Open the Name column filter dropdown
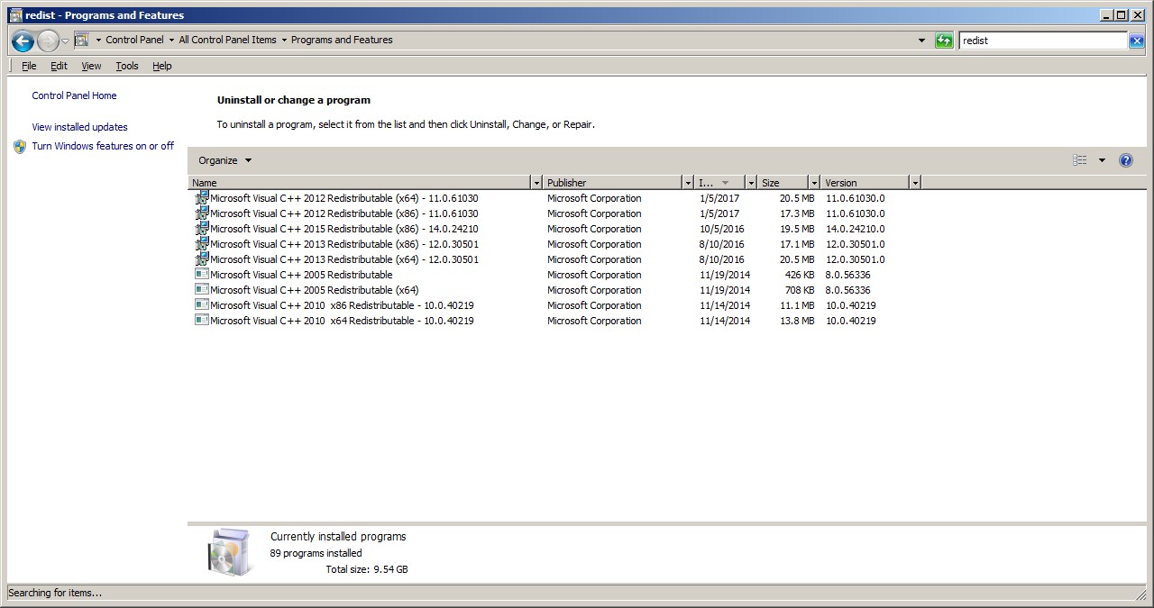The height and width of the screenshot is (608, 1154). click(x=537, y=182)
